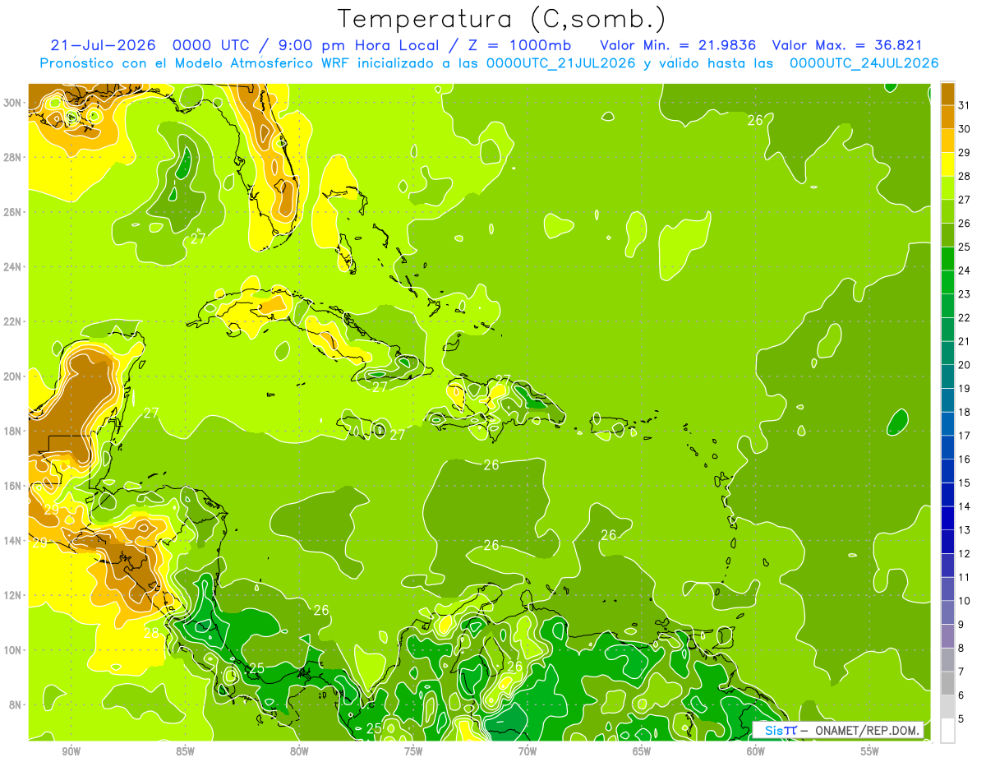Select 'Valor Max. = 36.821' text
This screenshot has width=986, height=762.
847,45
